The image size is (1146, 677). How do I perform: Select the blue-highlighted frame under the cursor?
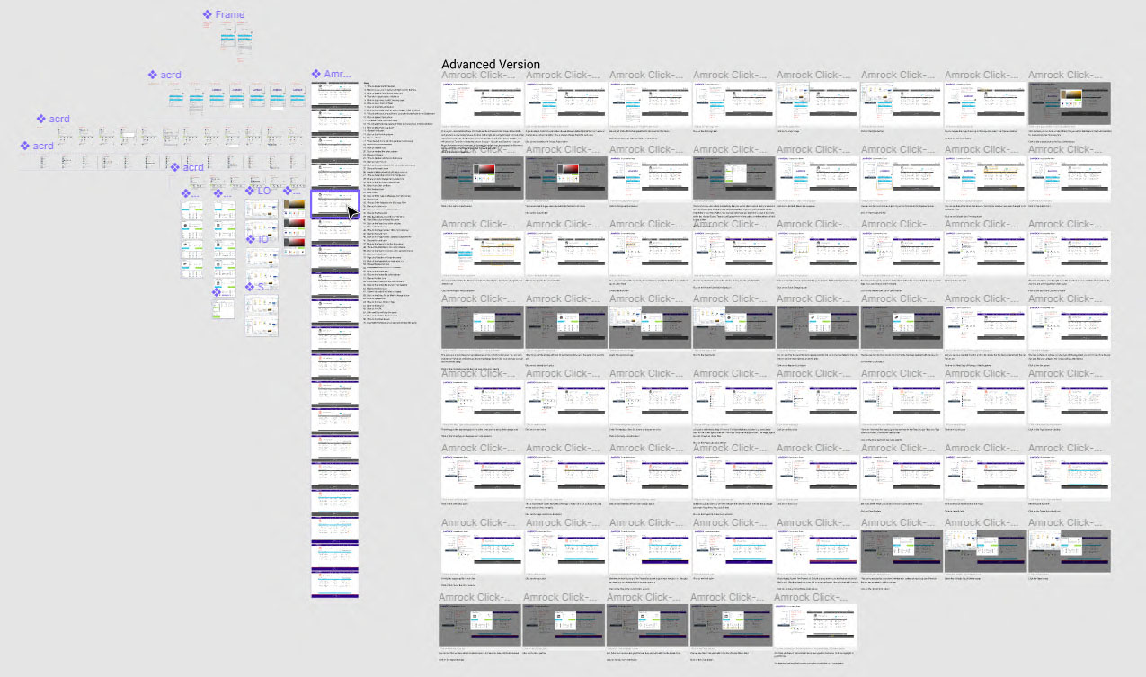[x=334, y=204]
